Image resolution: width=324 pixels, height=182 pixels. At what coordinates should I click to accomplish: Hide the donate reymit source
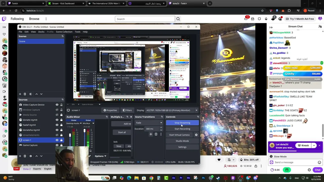click(x=57, y=120)
